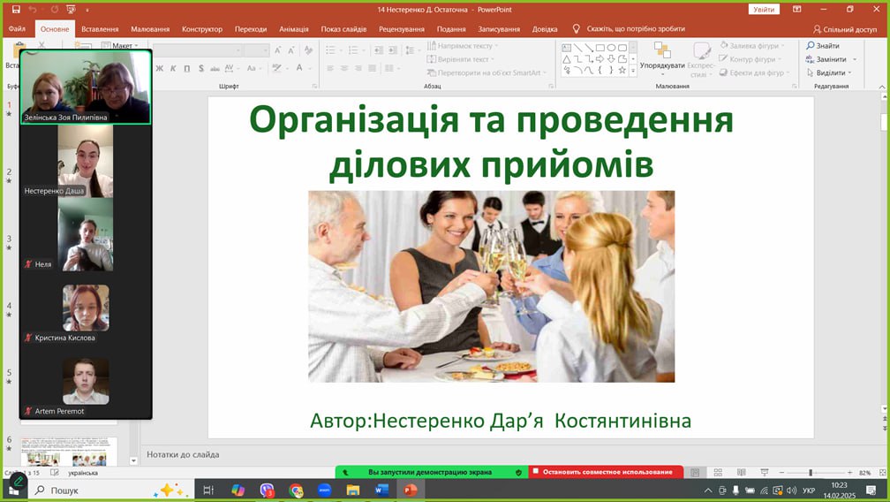Toggle underline text formatting
This screenshot has height=502, width=890.
(187, 68)
